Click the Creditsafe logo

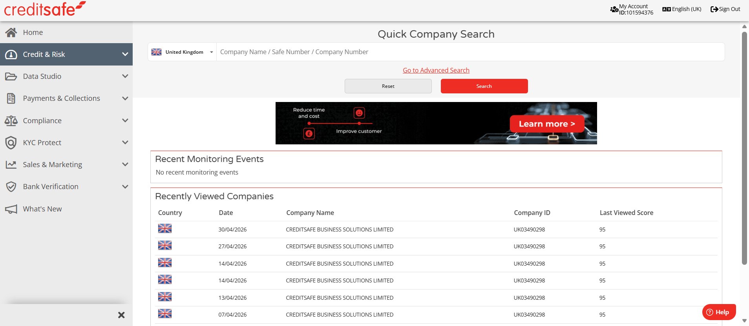(x=45, y=9)
